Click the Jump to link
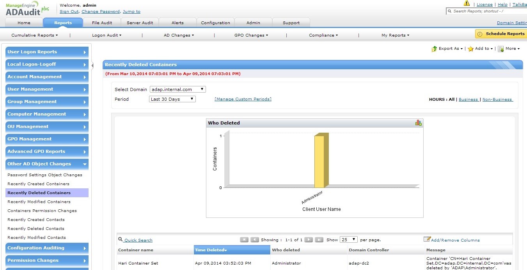 [x=131, y=12]
